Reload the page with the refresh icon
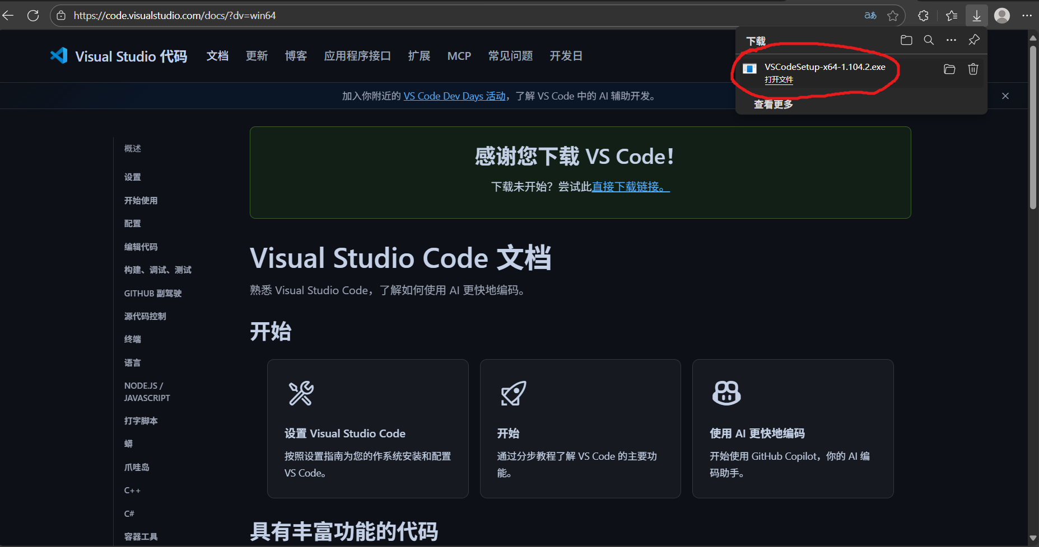This screenshot has height=547, width=1039. (33, 16)
